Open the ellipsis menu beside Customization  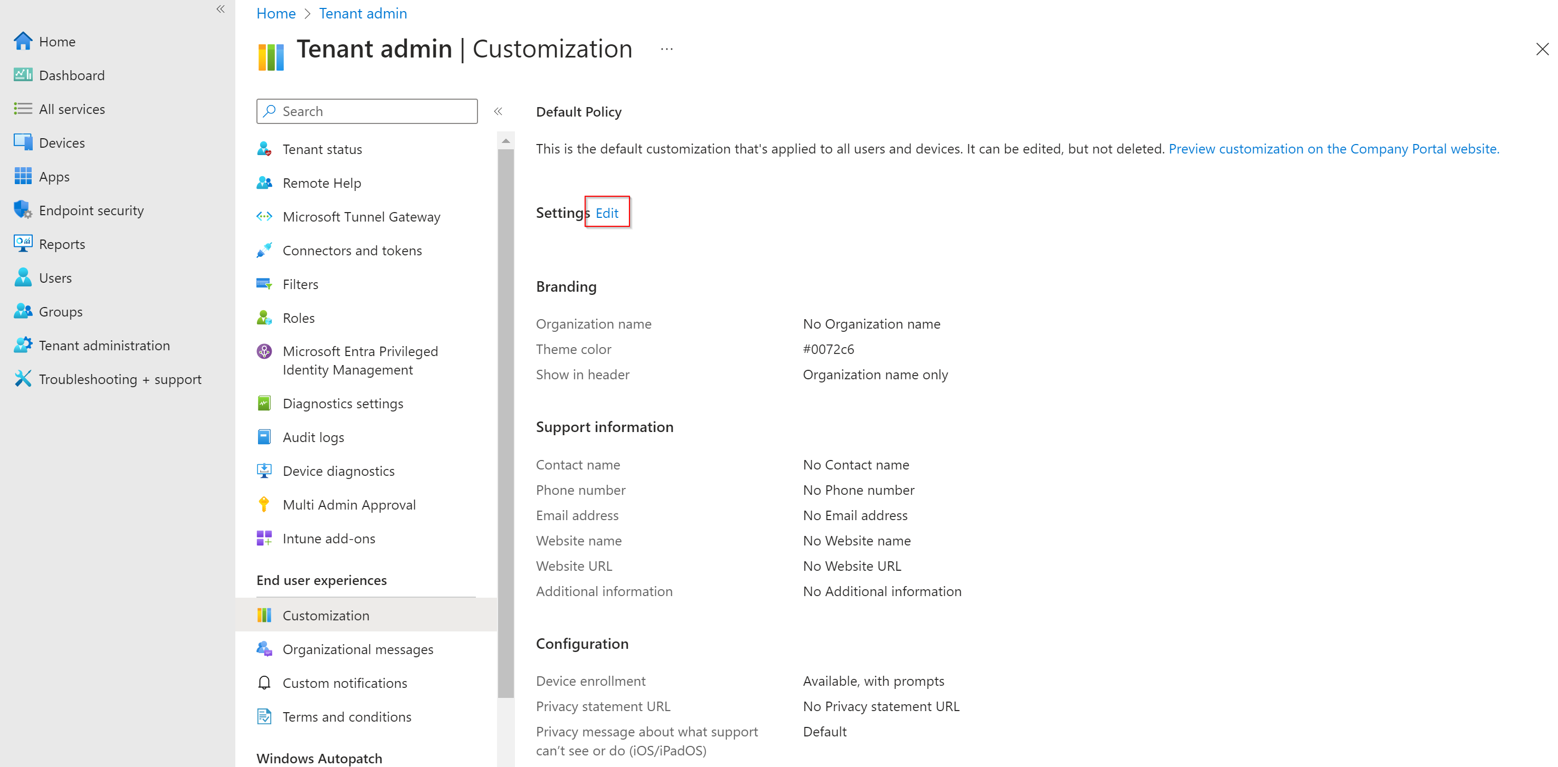click(x=666, y=49)
